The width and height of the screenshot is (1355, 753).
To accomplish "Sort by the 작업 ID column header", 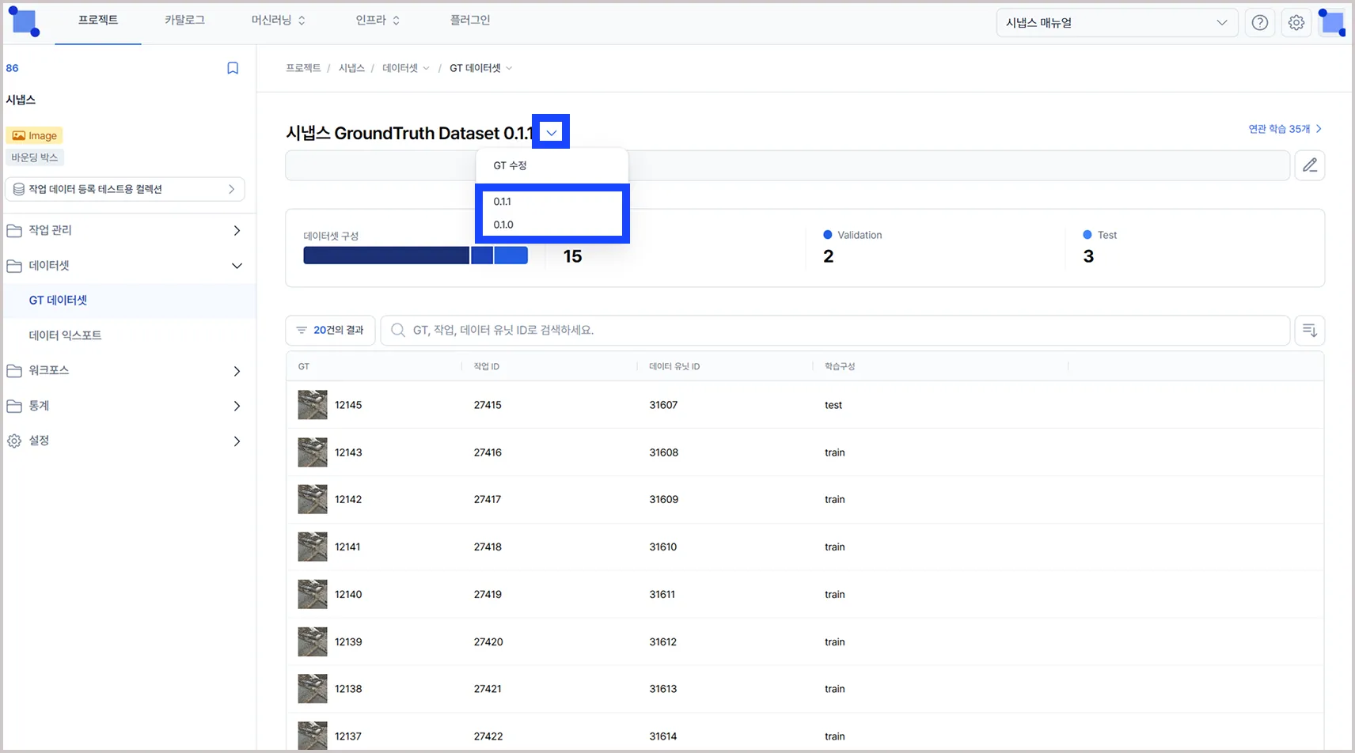I will [x=487, y=367].
